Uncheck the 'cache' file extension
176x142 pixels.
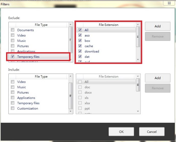pos(80,46)
